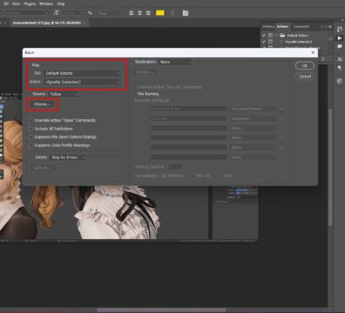345x313 pixels.
Task: Open the Action dropdown showing Vignette (selection)
Action: coord(83,82)
